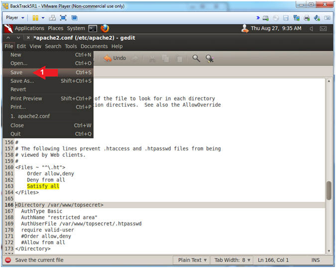
Task: Click 'Ln 166, Col 1' status entry
Action: 273,260
